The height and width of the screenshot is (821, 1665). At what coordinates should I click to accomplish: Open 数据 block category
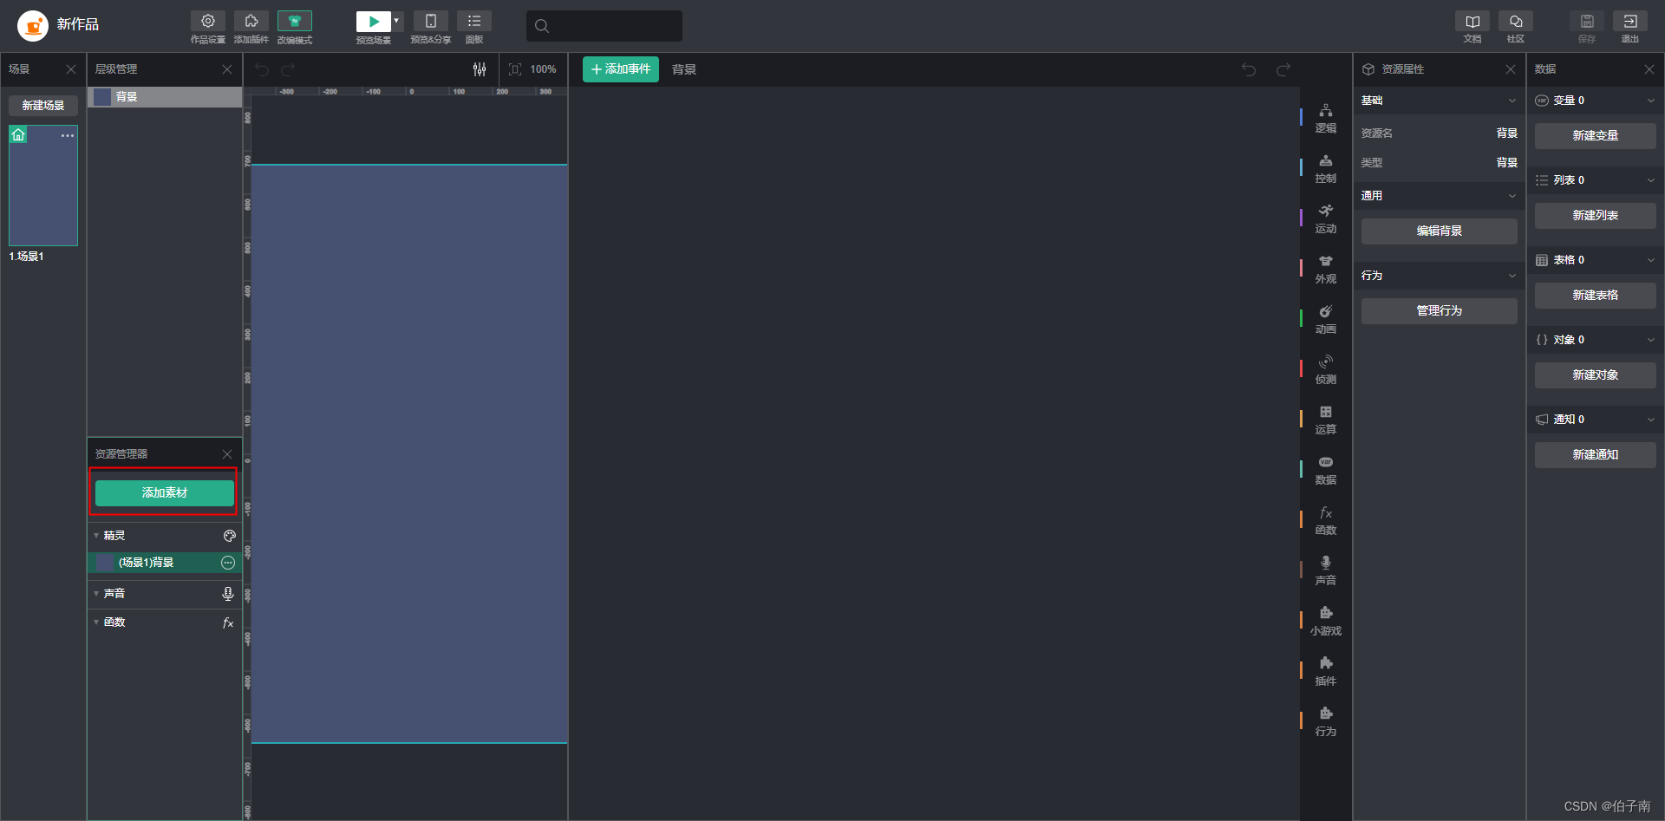pyautogui.click(x=1326, y=471)
